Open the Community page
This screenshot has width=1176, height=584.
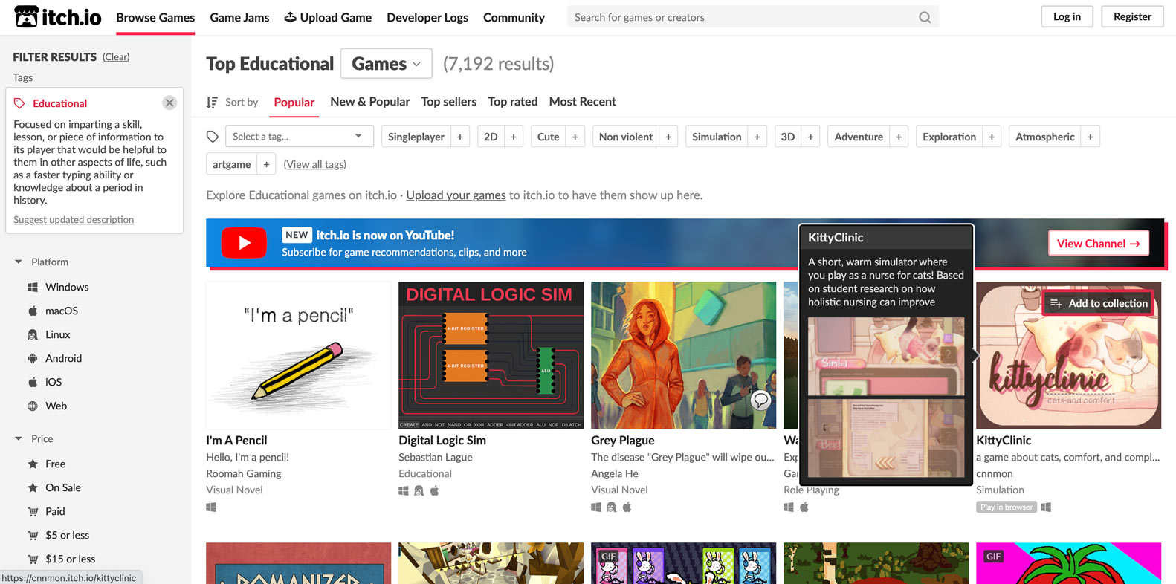click(x=514, y=17)
